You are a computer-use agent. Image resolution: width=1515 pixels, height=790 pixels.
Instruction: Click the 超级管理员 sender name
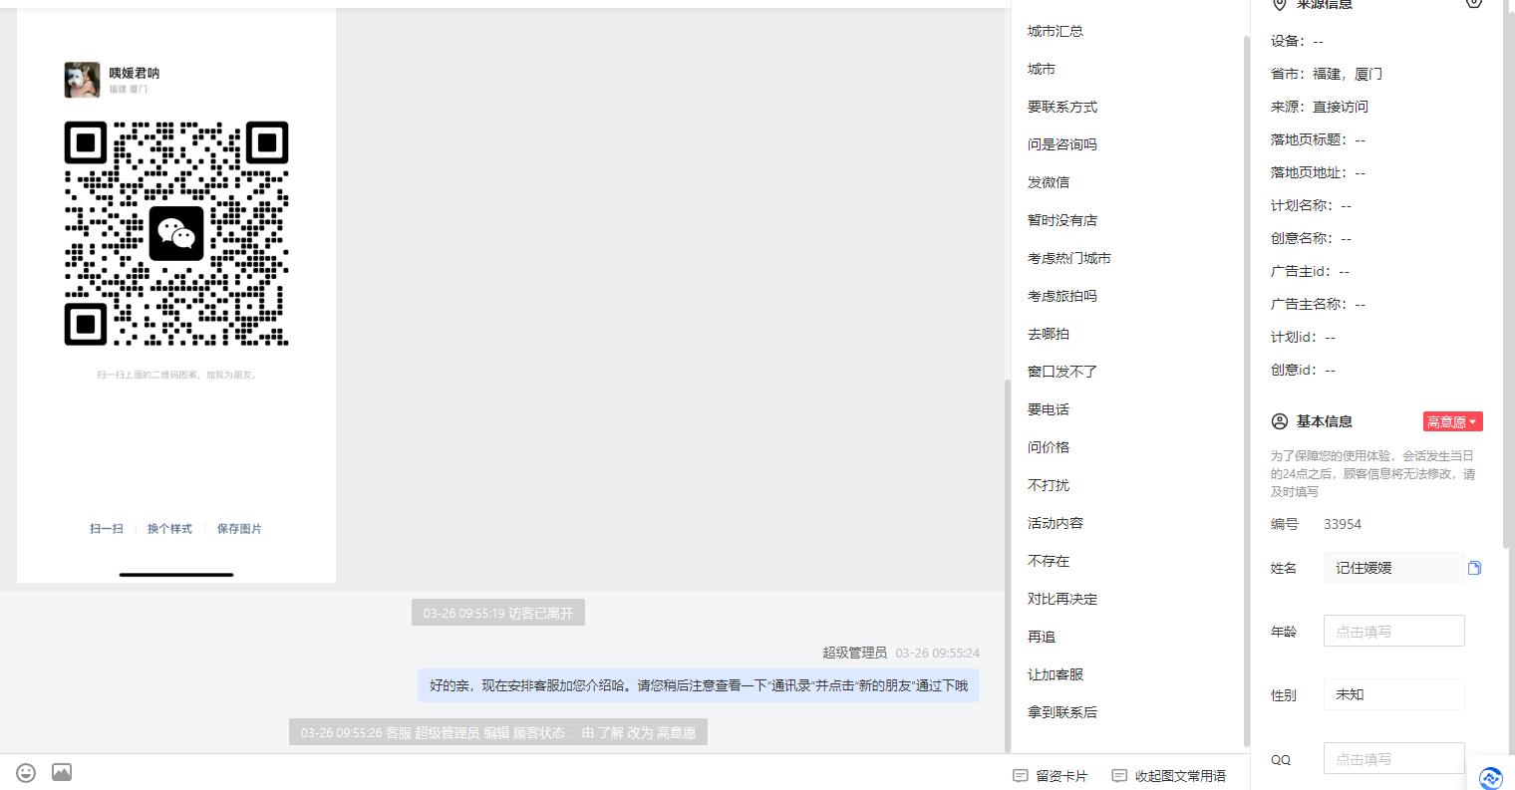click(854, 653)
